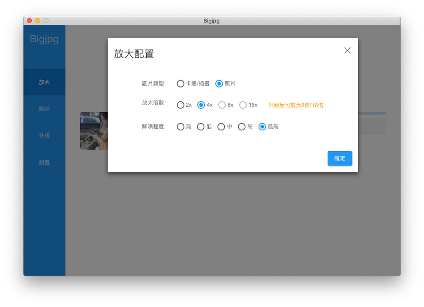Screen dimensions: 424x307
Task: Close the 放大配置 dialog with X
Action: click(x=347, y=50)
